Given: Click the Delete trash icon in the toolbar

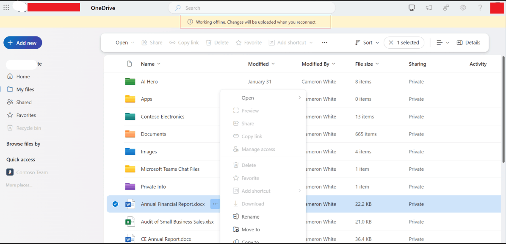Looking at the screenshot, I should pos(217,42).
